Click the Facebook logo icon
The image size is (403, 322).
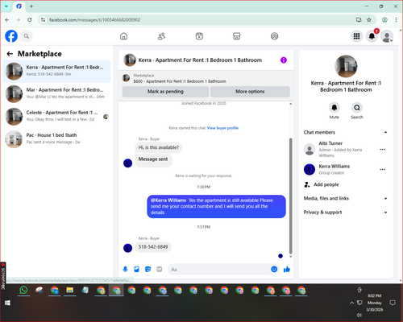click(11, 36)
